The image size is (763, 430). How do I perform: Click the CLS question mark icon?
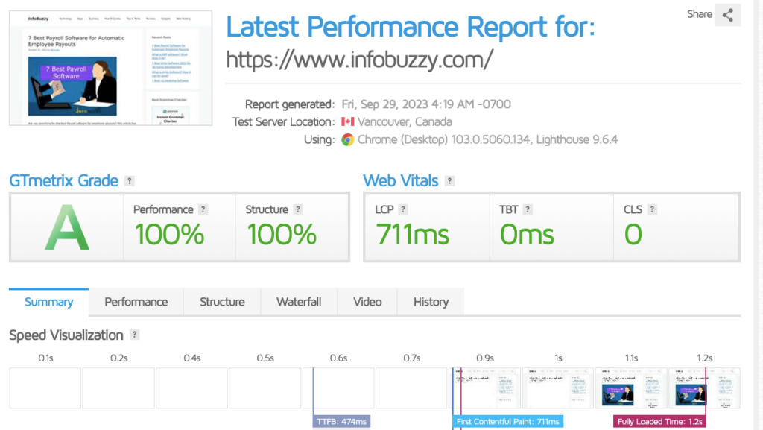click(652, 210)
